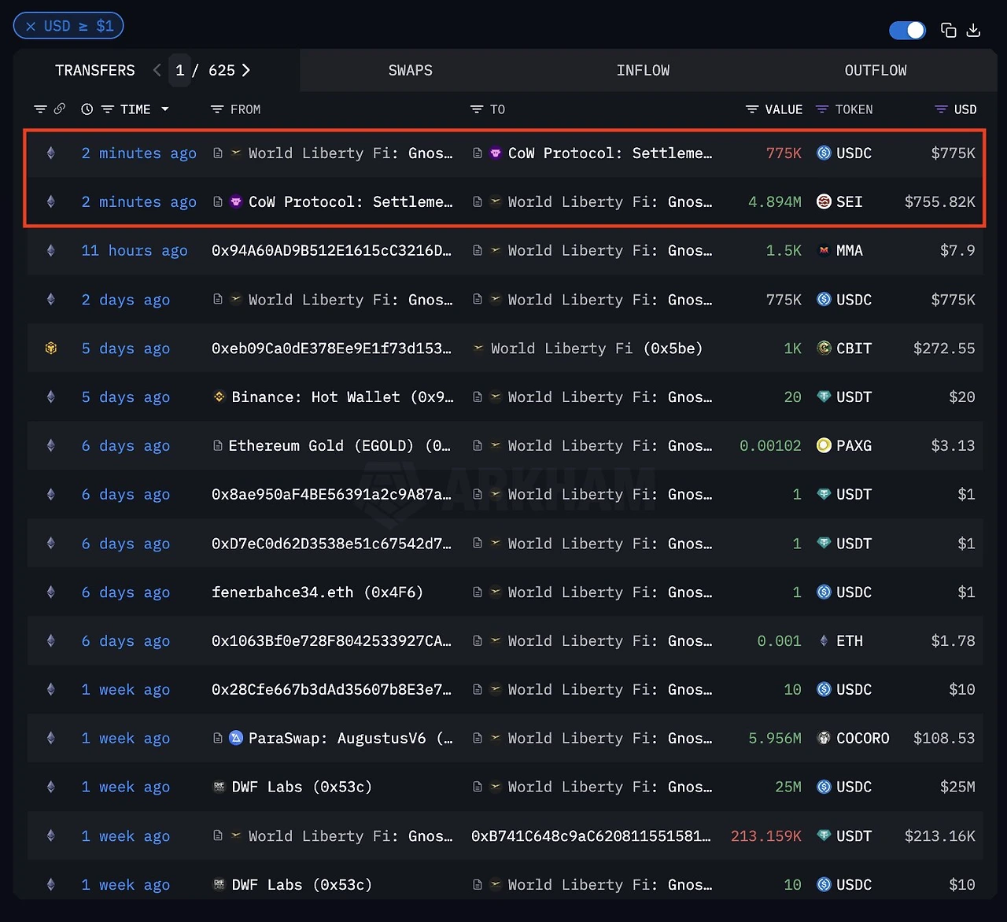The height and width of the screenshot is (922, 1007).
Task: Open the From column filter
Action: coord(217,109)
